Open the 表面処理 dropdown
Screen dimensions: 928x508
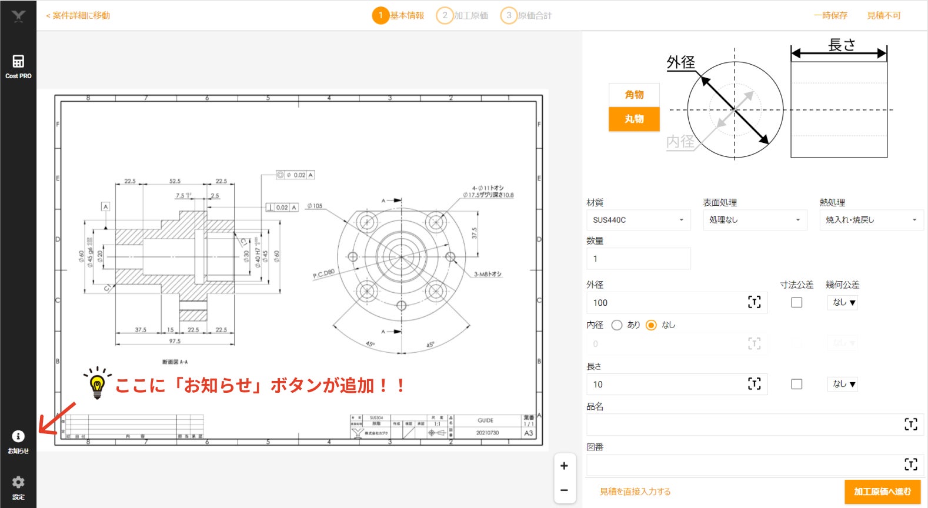[x=755, y=220]
